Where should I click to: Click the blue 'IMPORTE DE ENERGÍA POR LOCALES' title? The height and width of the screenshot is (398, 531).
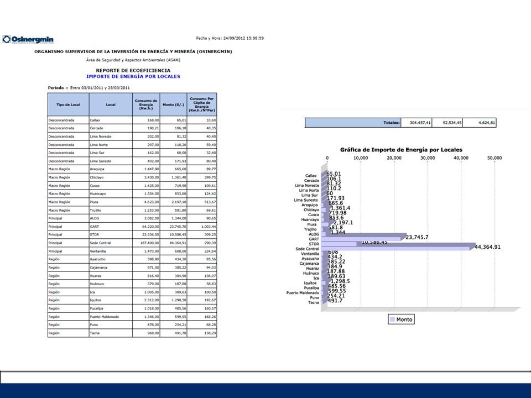(x=133, y=76)
